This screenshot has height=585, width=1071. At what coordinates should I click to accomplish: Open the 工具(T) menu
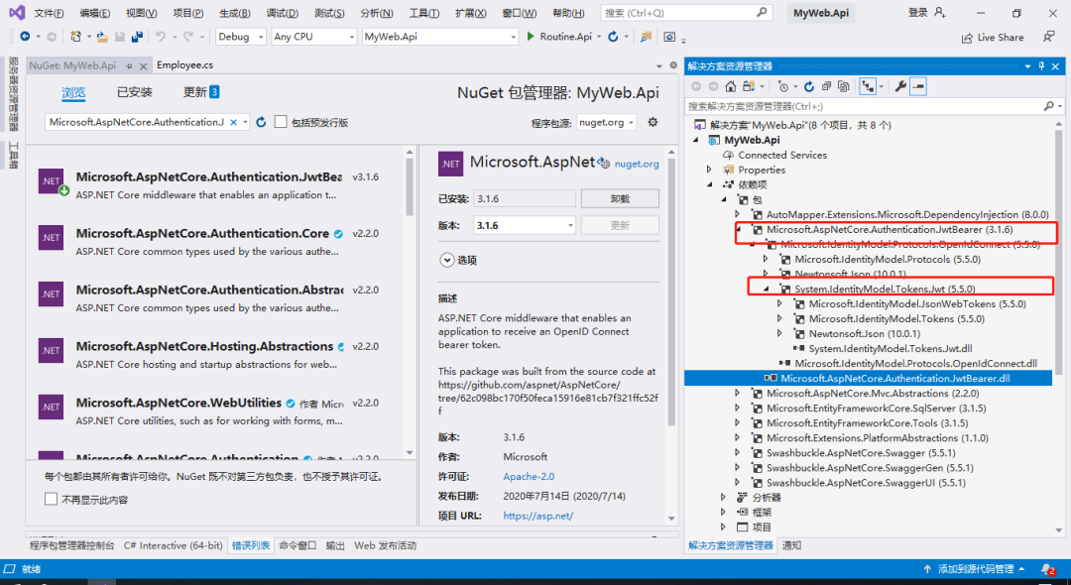coord(424,13)
